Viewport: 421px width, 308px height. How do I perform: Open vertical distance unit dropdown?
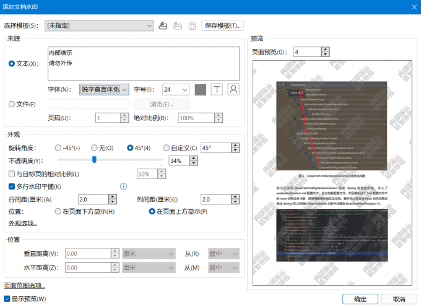(x=149, y=253)
